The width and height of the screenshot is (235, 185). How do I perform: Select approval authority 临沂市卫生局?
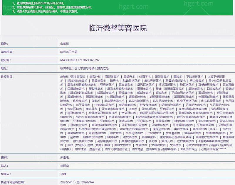tap(69, 52)
